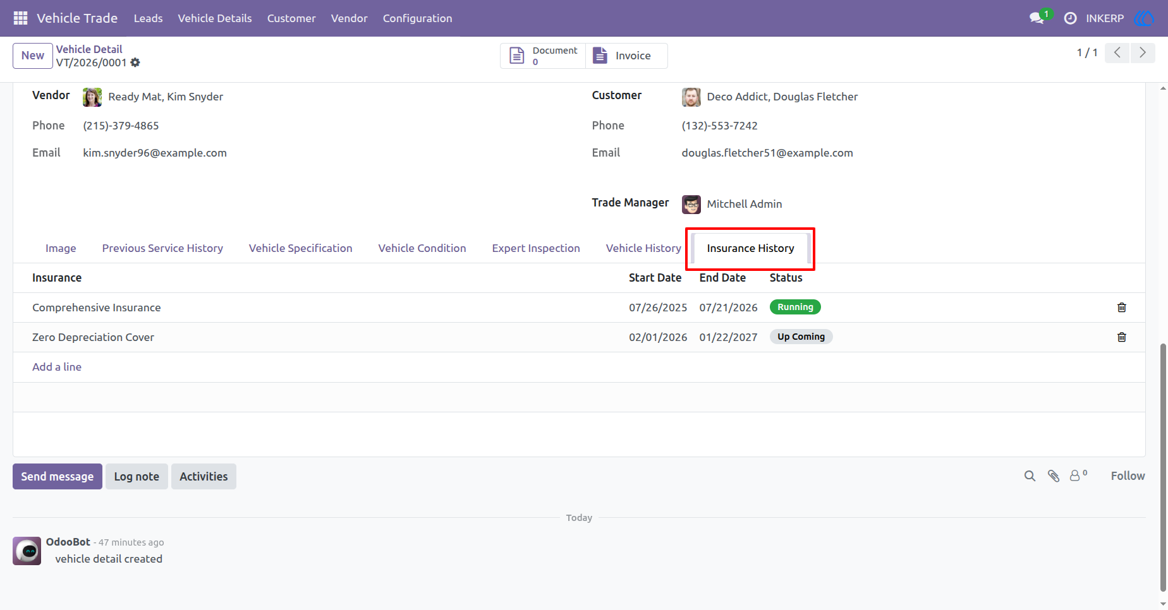This screenshot has width=1168, height=610.
Task: Click OdooBot's avatar in the chatter
Action: [x=27, y=551]
